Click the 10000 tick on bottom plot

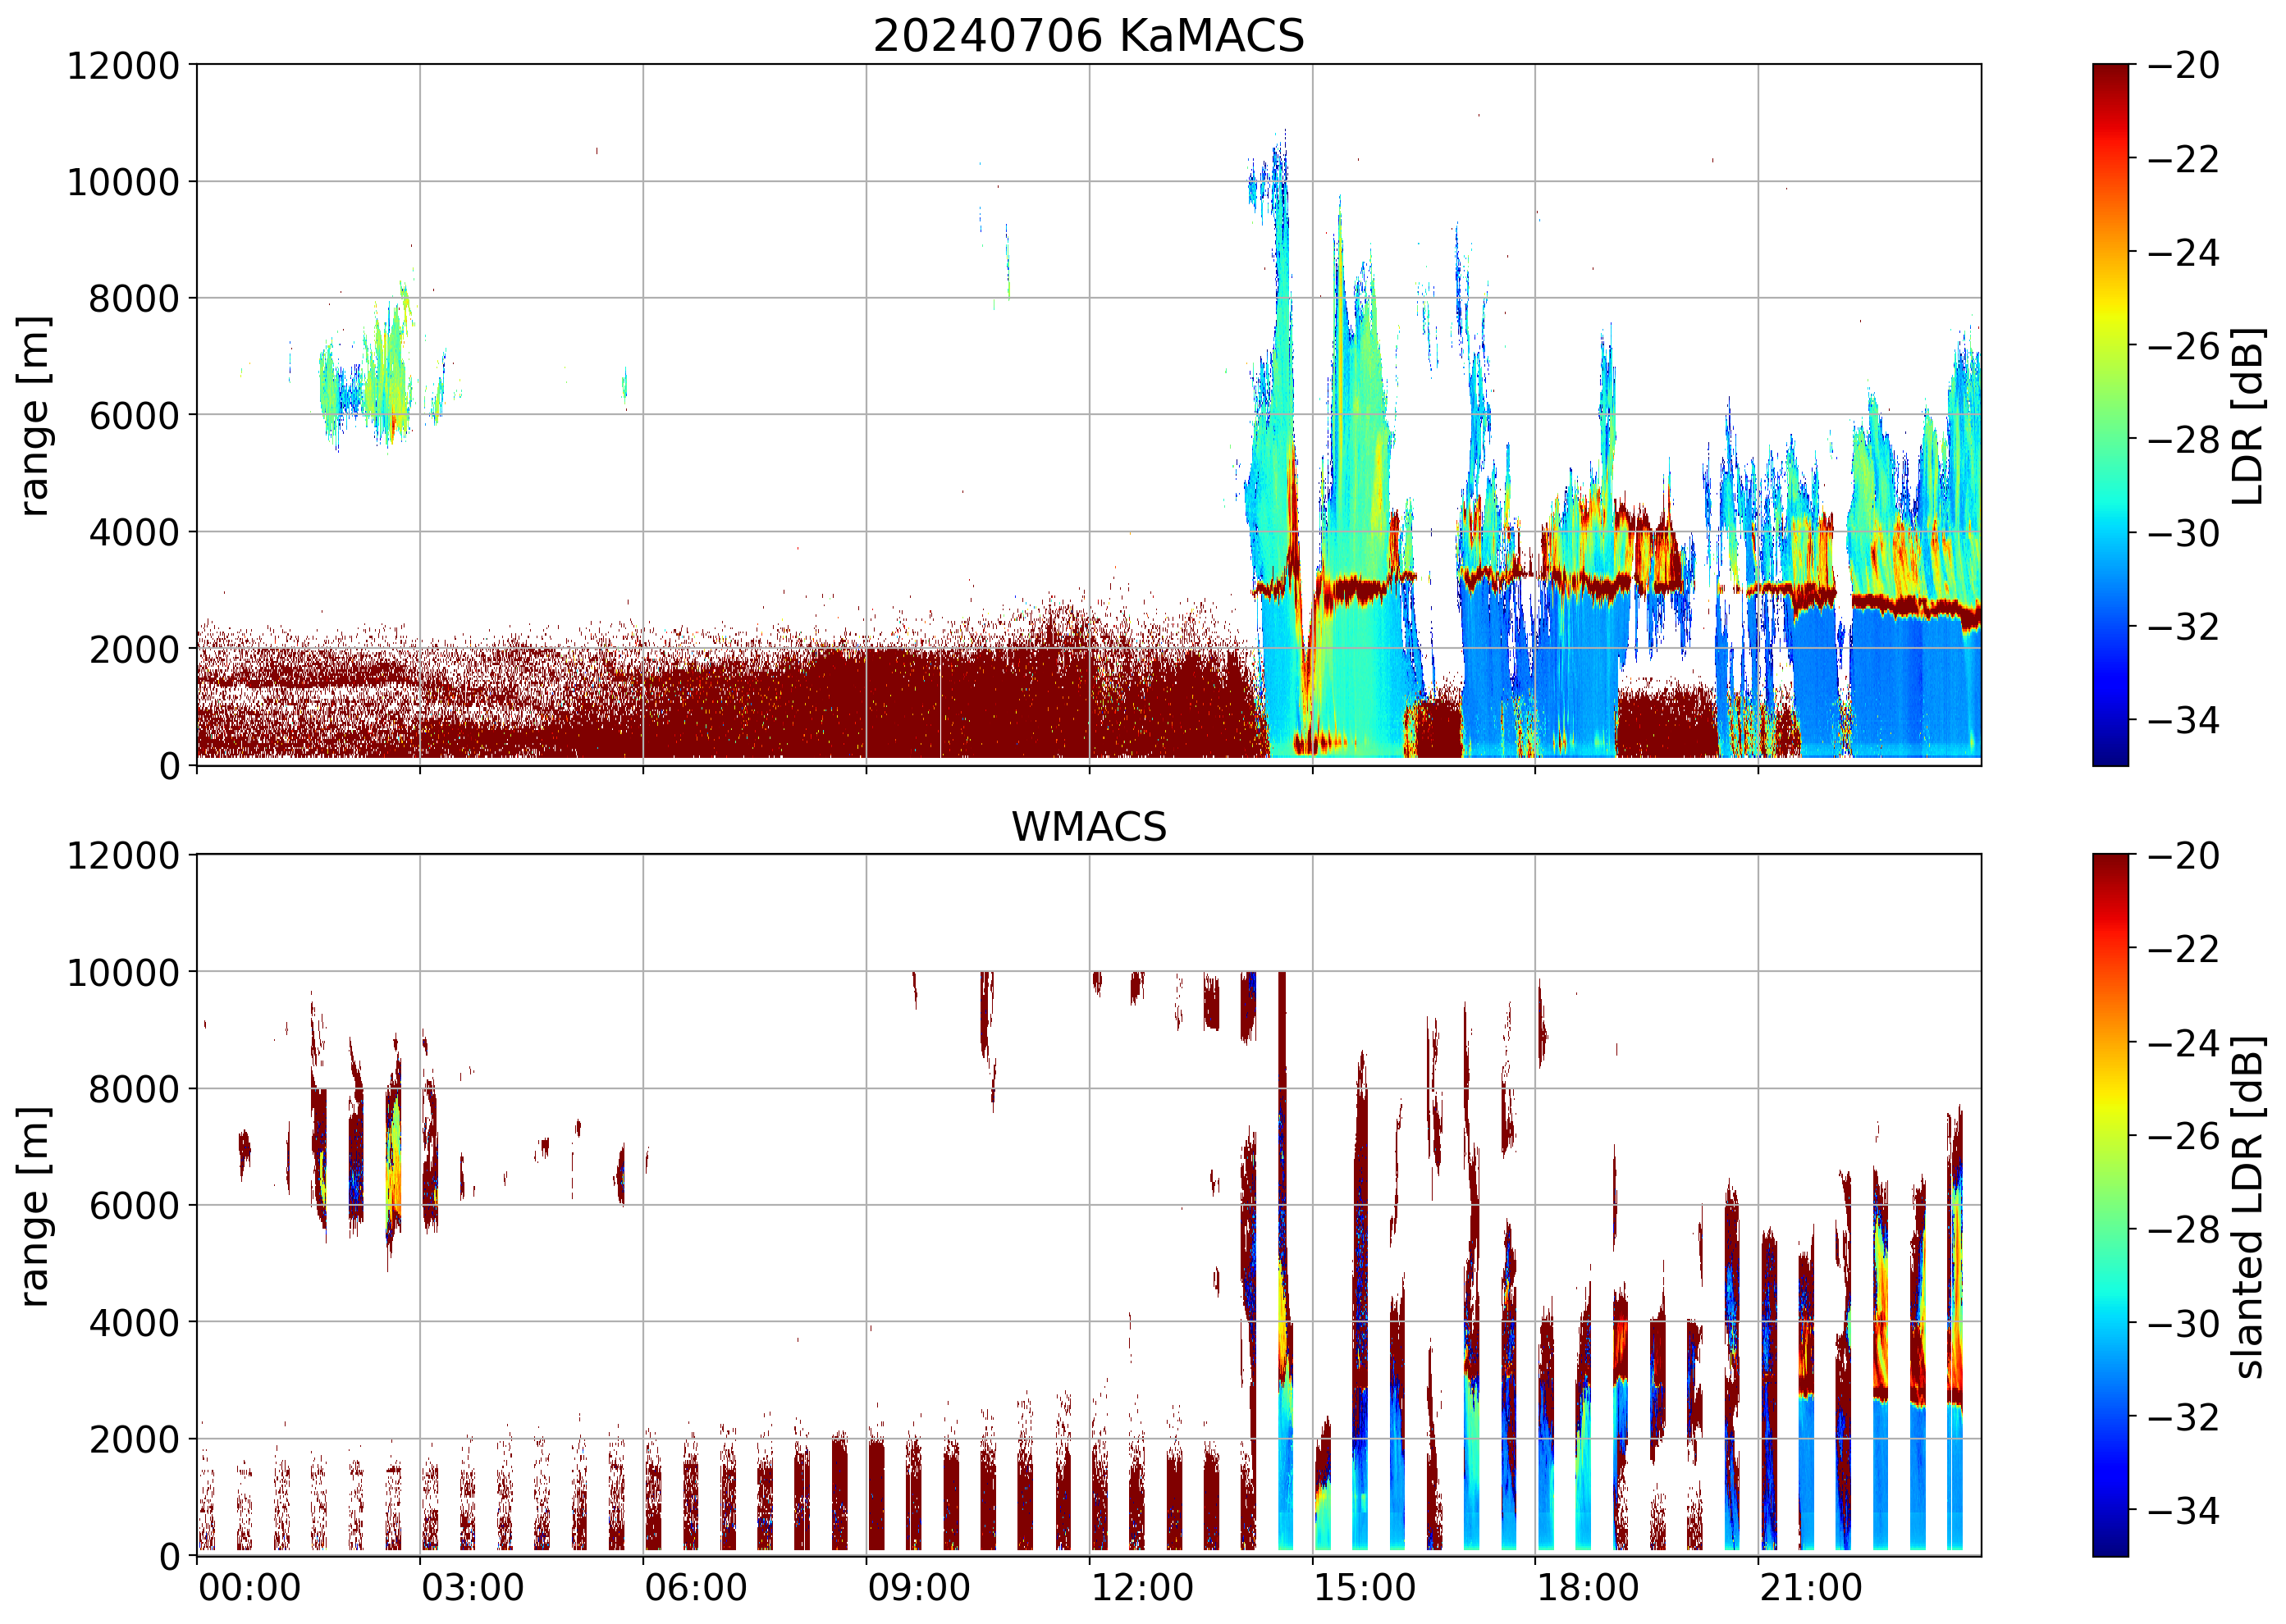pyautogui.click(x=123, y=972)
